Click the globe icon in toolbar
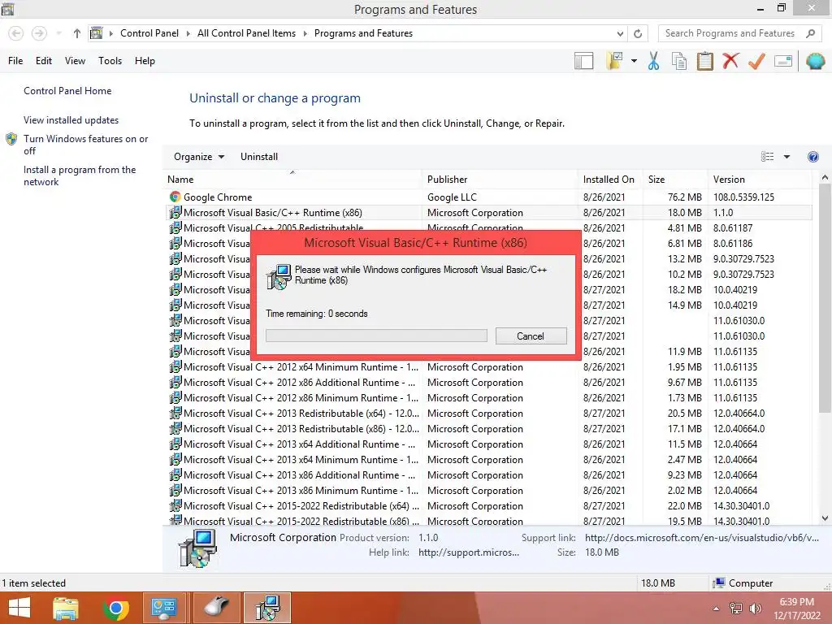 (x=815, y=61)
